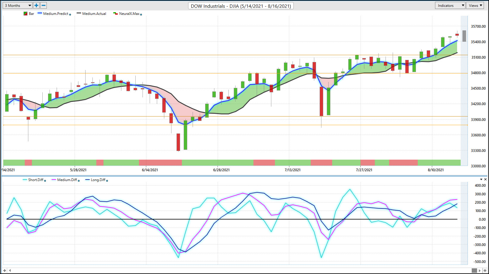Click the Bar legend candlestick icon
The image size is (489, 274).
pyautogui.click(x=25, y=14)
